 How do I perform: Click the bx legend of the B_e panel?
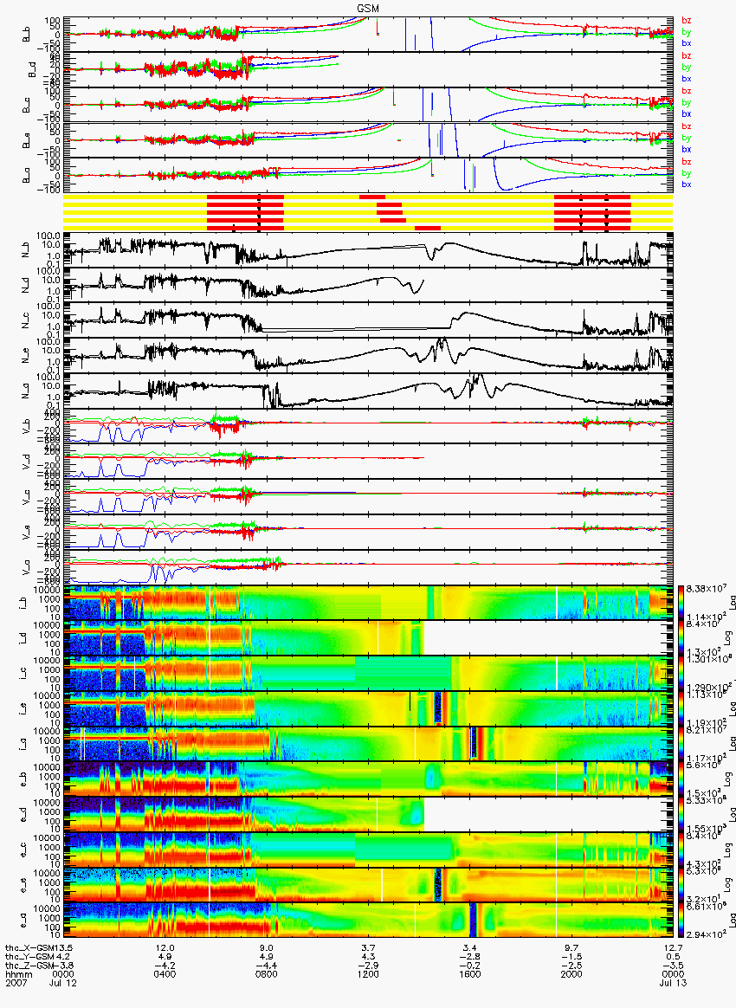(x=687, y=149)
